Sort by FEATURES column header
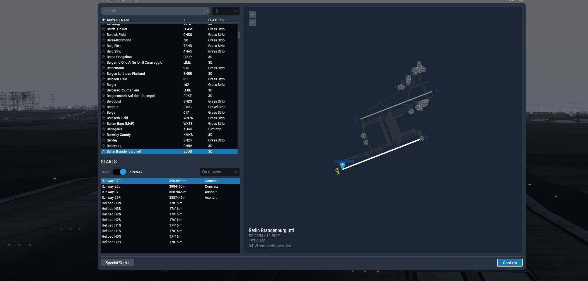Image resolution: width=588 pixels, height=281 pixels. pos(216,20)
